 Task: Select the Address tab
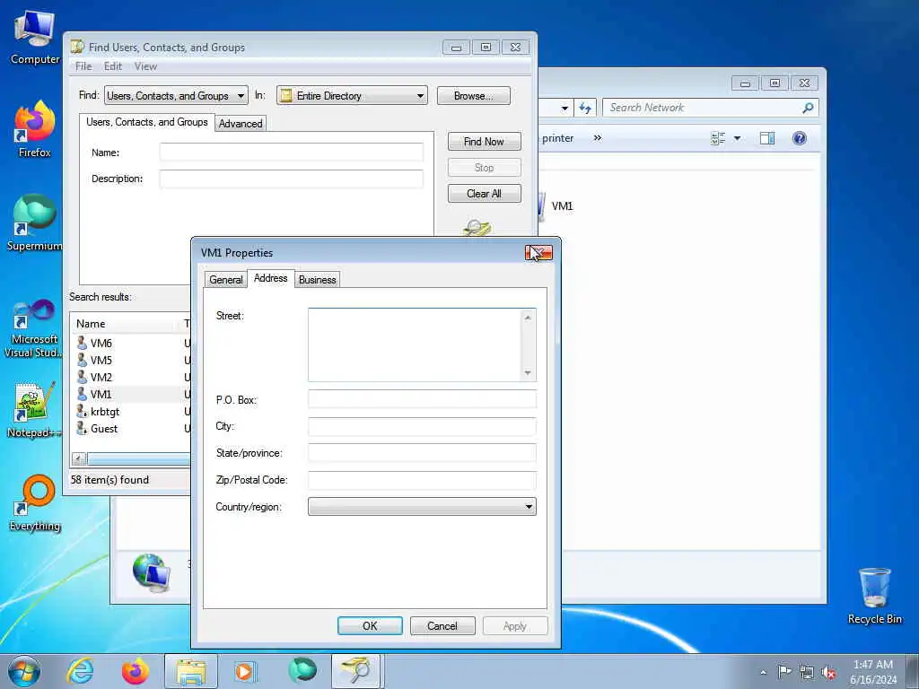tap(271, 278)
